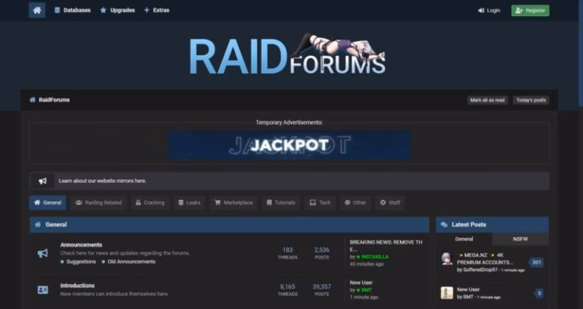Open 'New User' post in Latest Posts
Viewport: 583px width, 309px height.
point(468,289)
